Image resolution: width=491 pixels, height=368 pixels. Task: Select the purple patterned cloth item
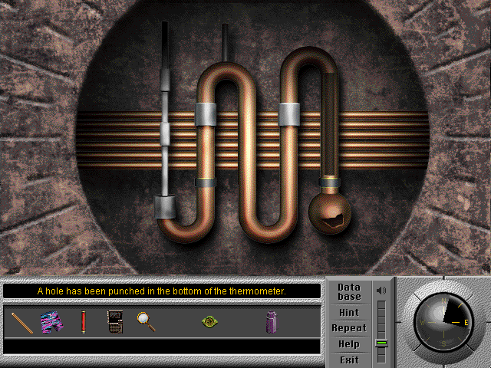tap(52, 321)
